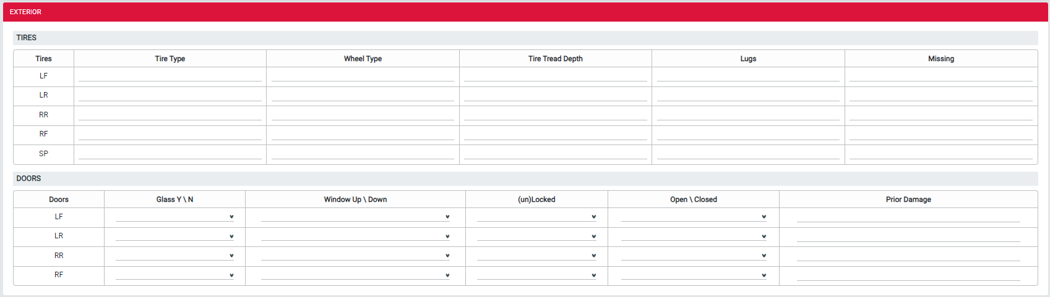Focus the Tire Type field for RF tire
The width and height of the screenshot is (1050, 297).
[x=170, y=135]
